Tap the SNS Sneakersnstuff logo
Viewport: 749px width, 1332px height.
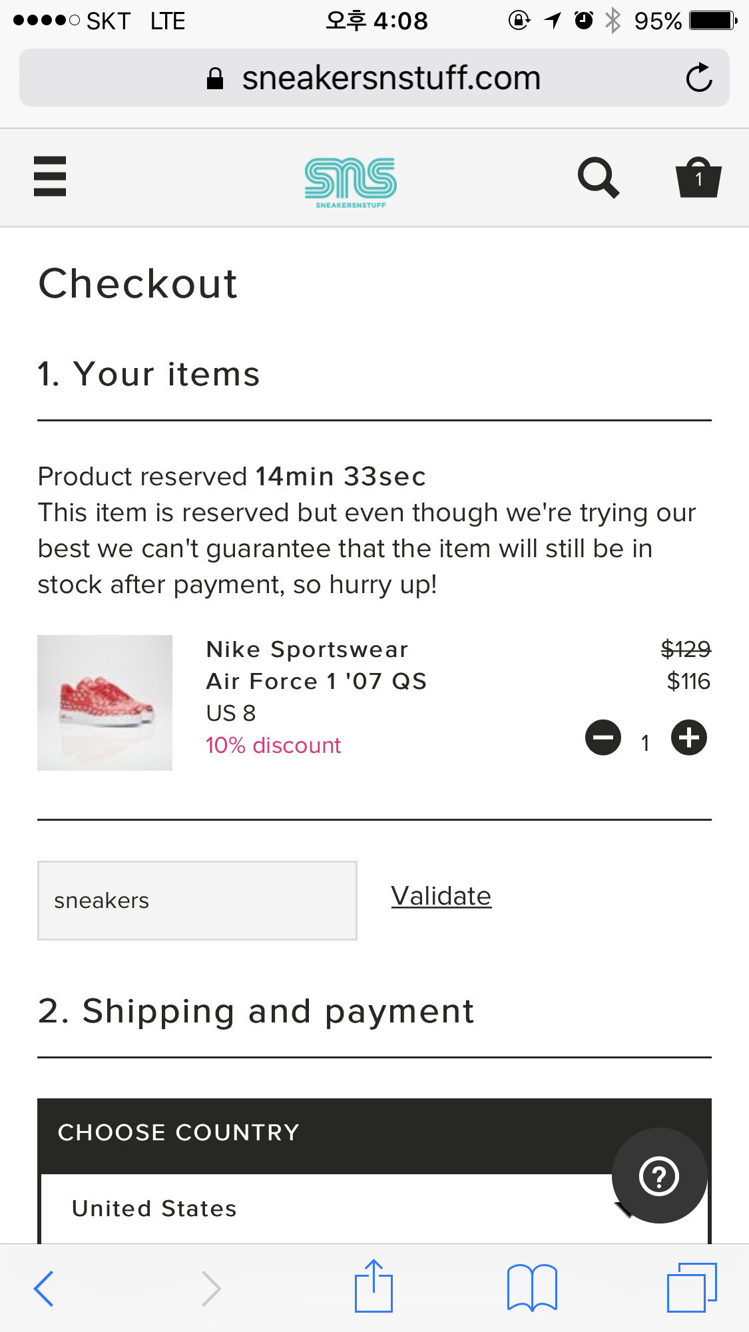coord(351,182)
